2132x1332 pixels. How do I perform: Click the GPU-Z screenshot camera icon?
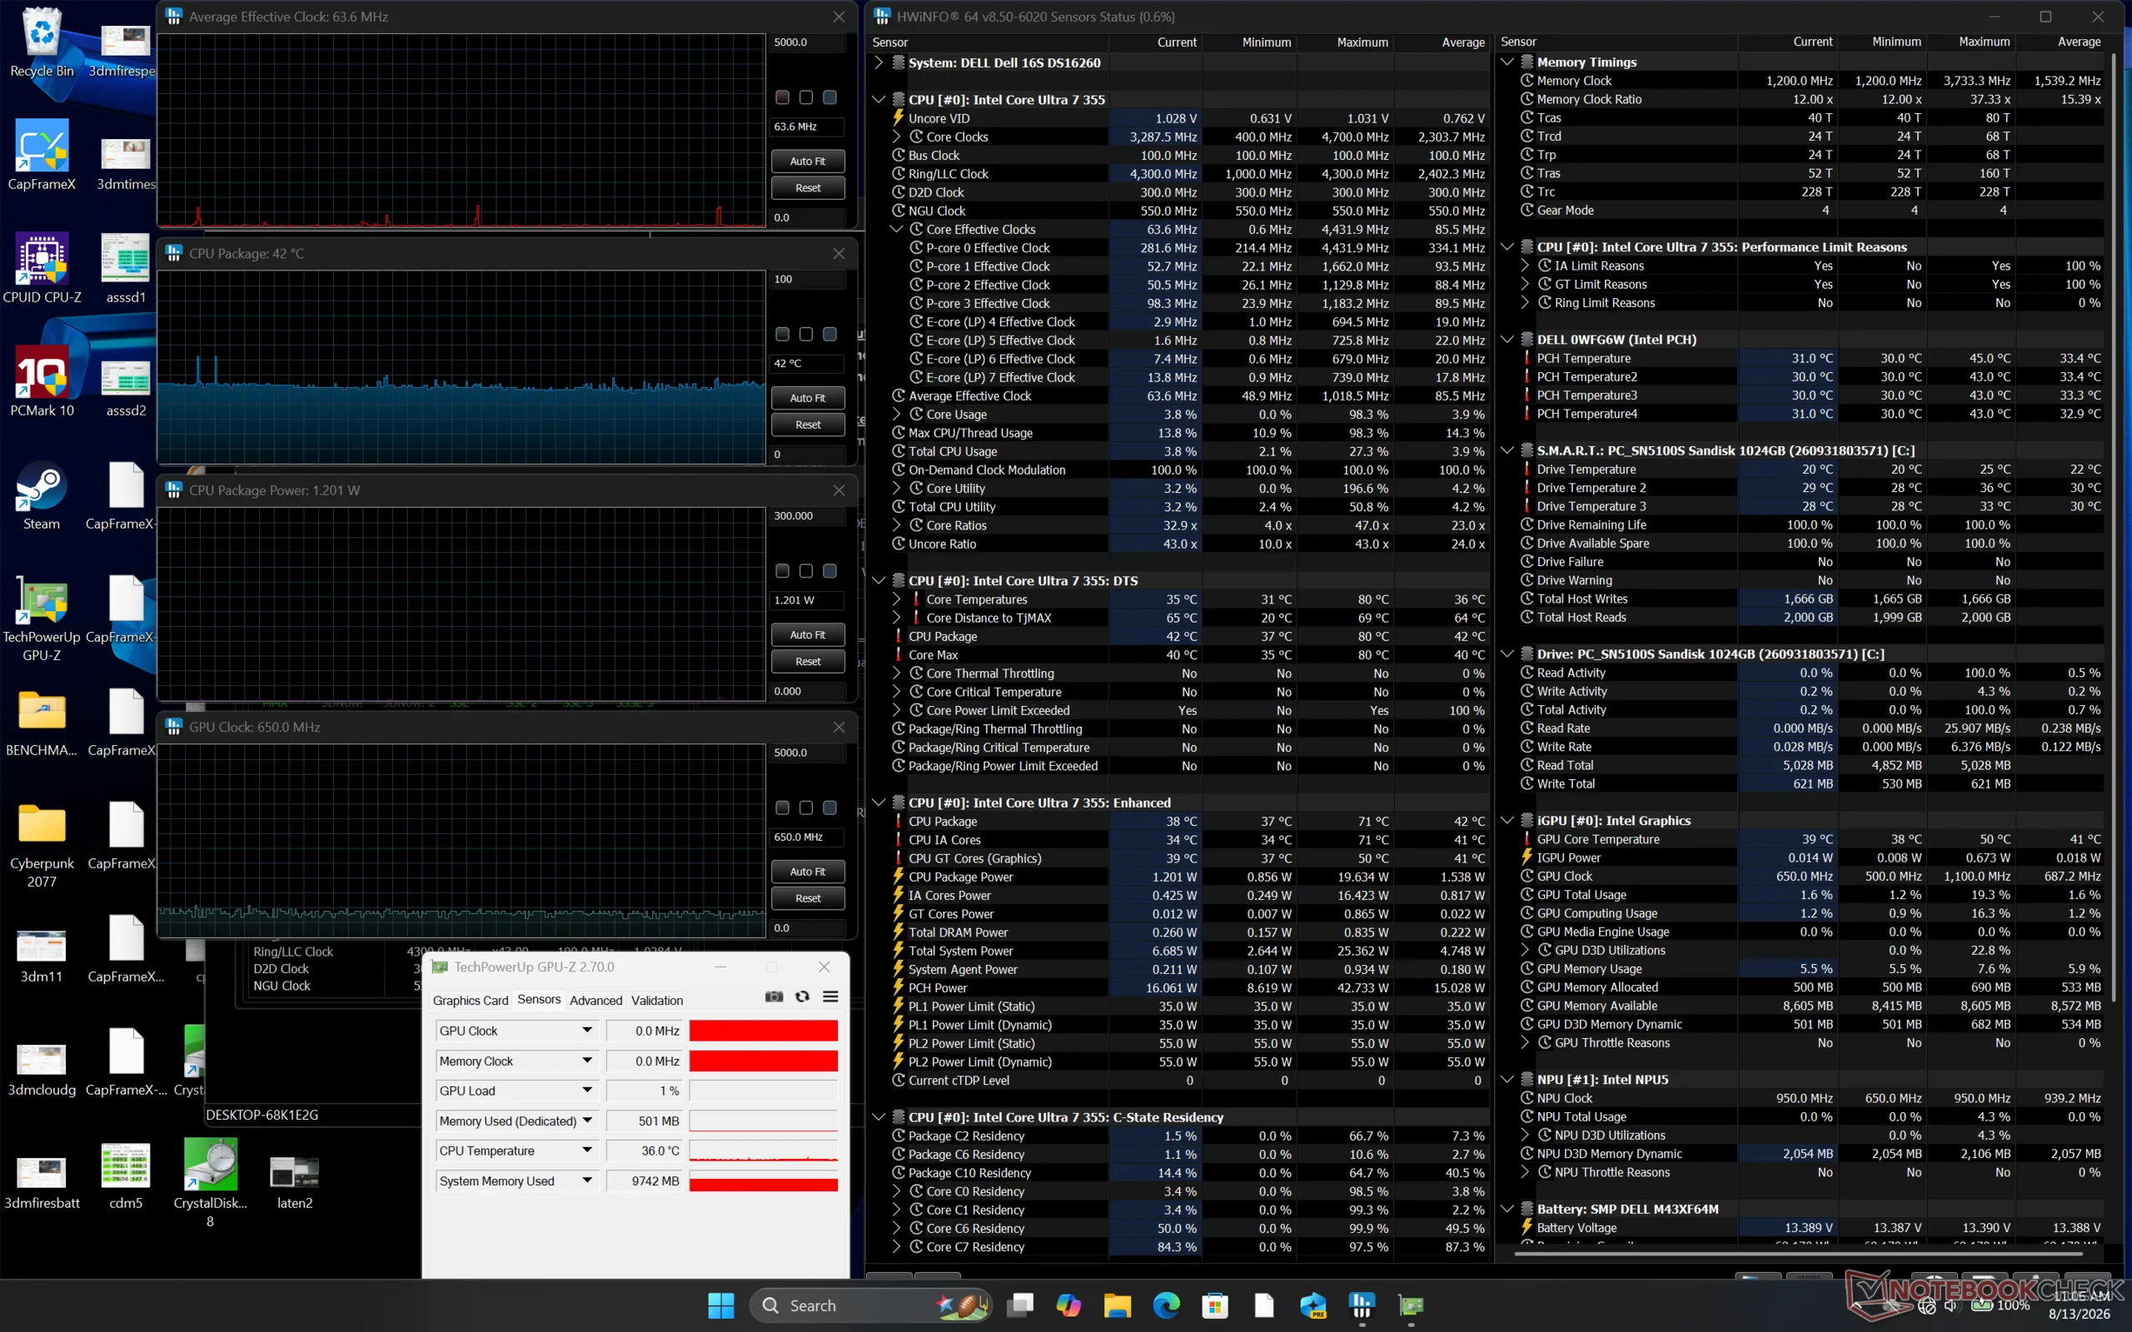pyautogui.click(x=774, y=997)
